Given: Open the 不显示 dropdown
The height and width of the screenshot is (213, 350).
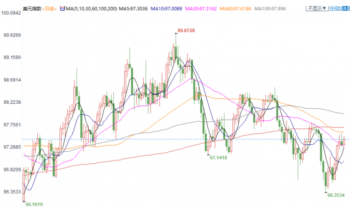Looking at the screenshot, I should click(317, 9).
